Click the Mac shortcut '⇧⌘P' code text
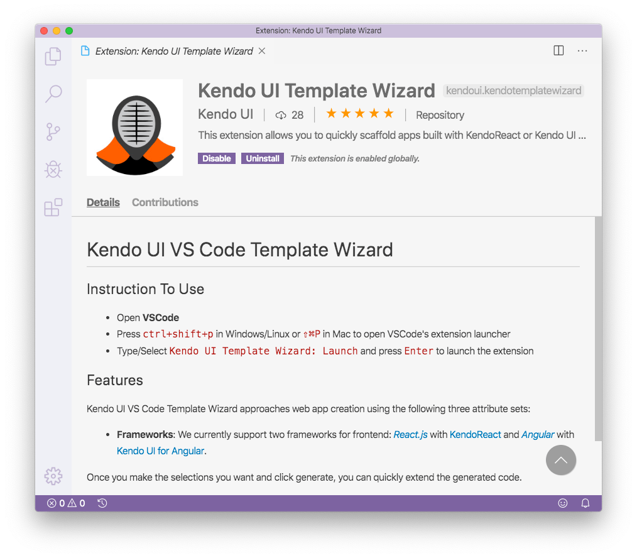 [x=312, y=334]
